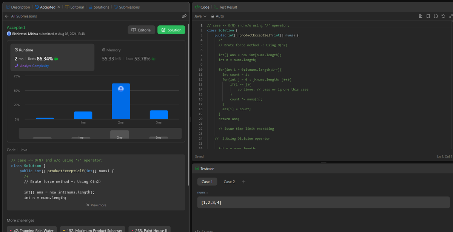This screenshot has height=232, width=453.
Task: Reset code with the undo arrow icon
Action: (x=443, y=16)
